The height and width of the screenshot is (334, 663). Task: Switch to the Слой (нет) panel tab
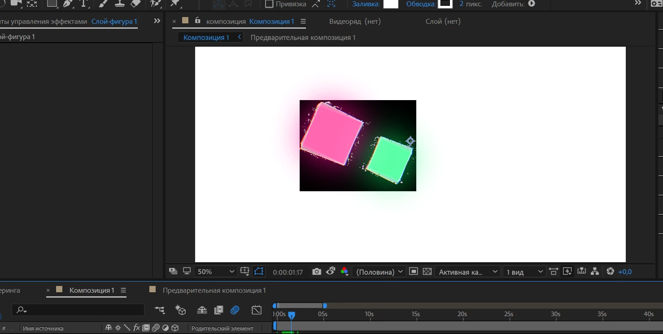point(443,22)
